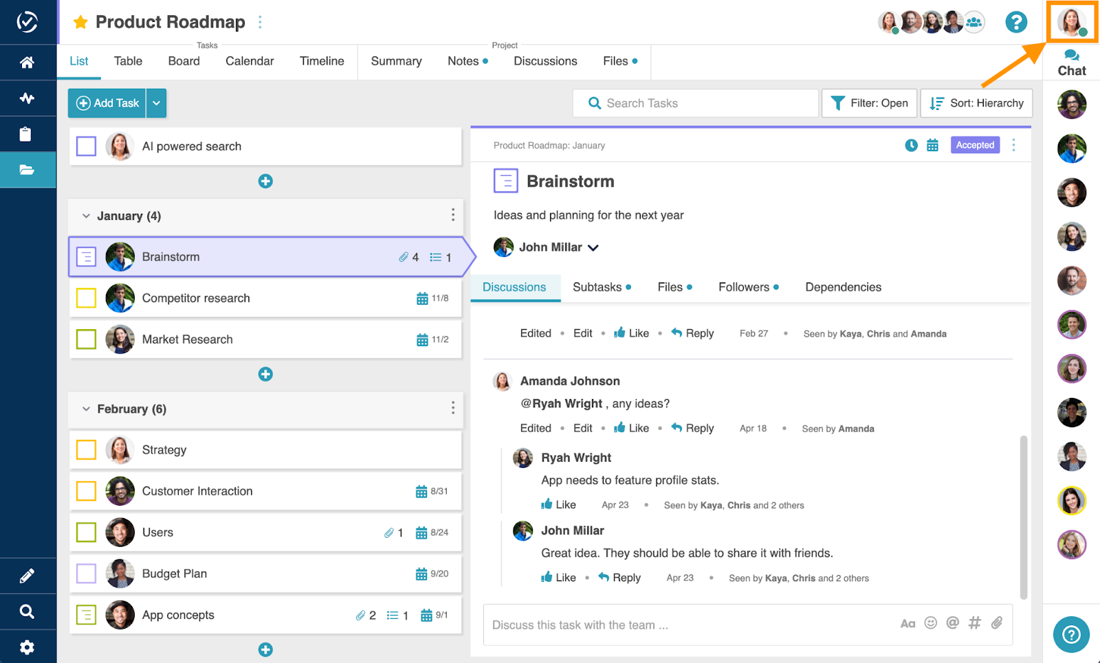Click the app logo checkmark icon
This screenshot has width=1100, height=663.
pos(27,22)
